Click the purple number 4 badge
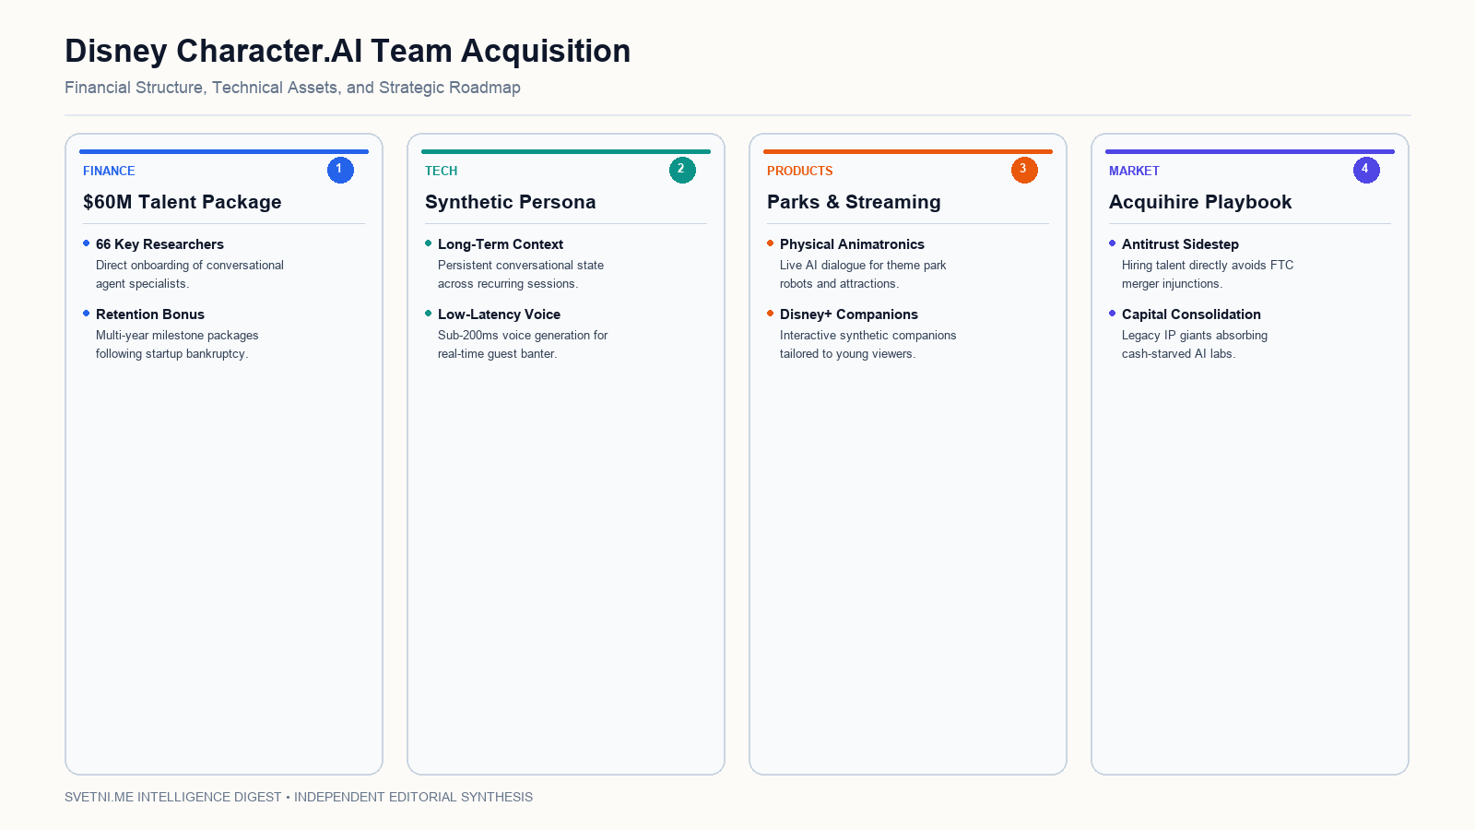 pos(1366,170)
